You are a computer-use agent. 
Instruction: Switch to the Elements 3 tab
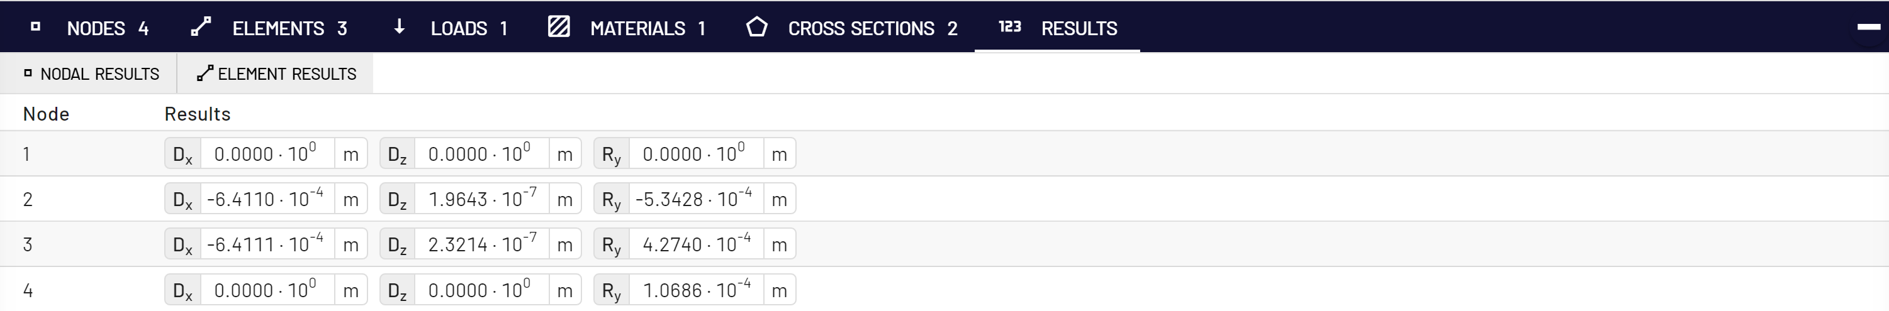(x=269, y=27)
